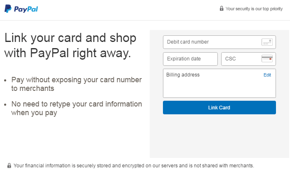This screenshot has width=290, height=169.
Task: Click the padlock icon in the header
Action: (x=222, y=9)
